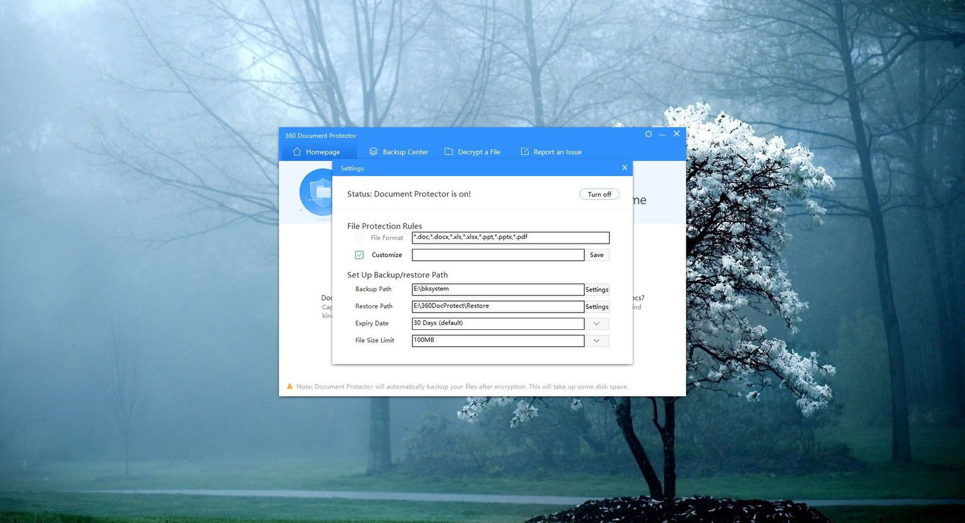Click the empty Customize input field

498,255
